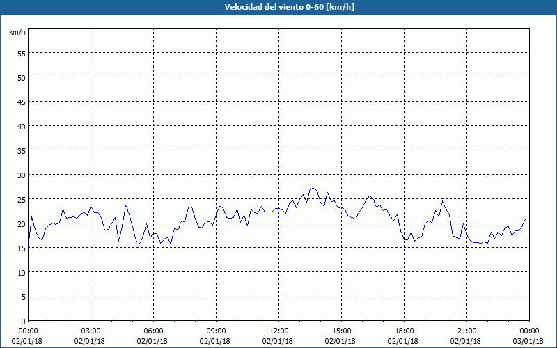This screenshot has height=348, width=557.
Task: Click the "02/01/18" date under 18:00
Action: click(403, 341)
